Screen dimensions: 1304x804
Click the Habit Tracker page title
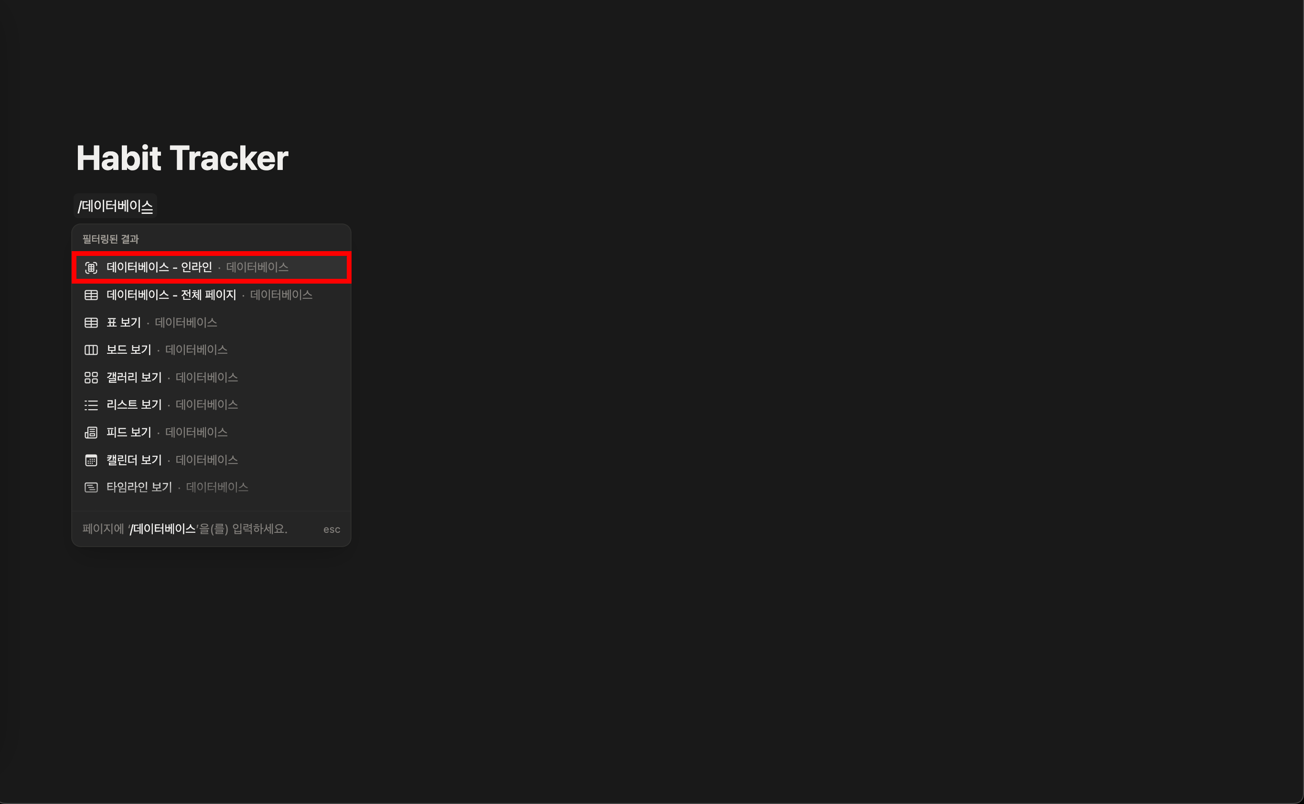182,159
